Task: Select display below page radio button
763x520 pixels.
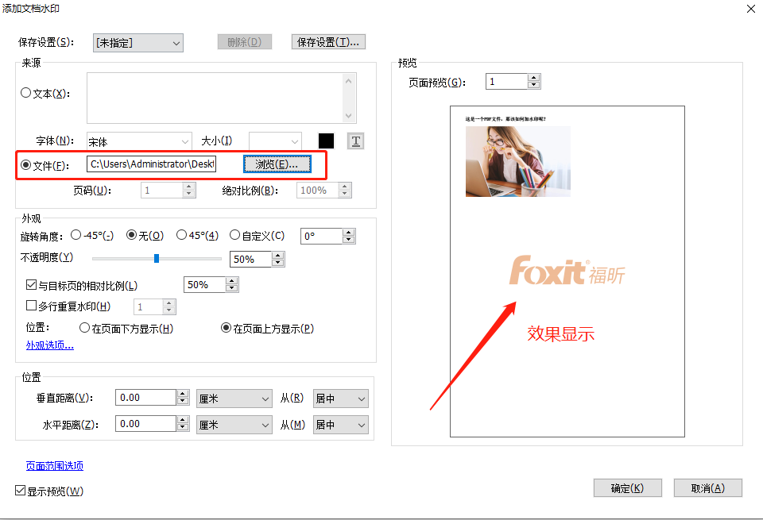Action: (x=84, y=328)
